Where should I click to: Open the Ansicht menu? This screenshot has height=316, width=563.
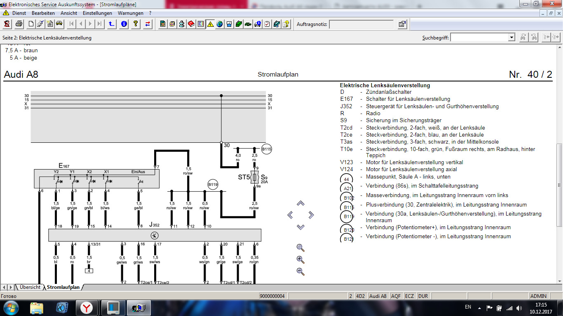pos(69,13)
